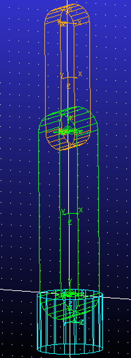Click the orange Z axis label at orange link's center

[x=69, y=86]
